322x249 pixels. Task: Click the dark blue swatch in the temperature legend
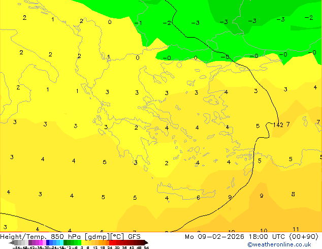[48, 242]
